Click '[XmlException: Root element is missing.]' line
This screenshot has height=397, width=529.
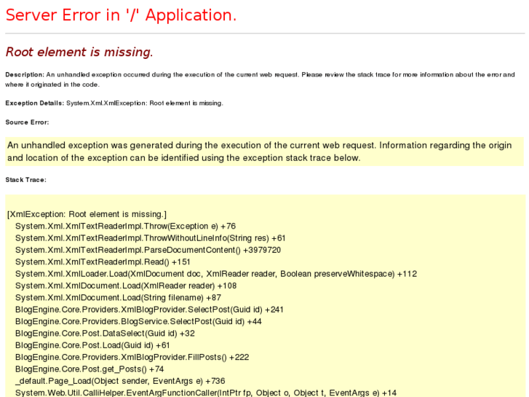point(87,214)
